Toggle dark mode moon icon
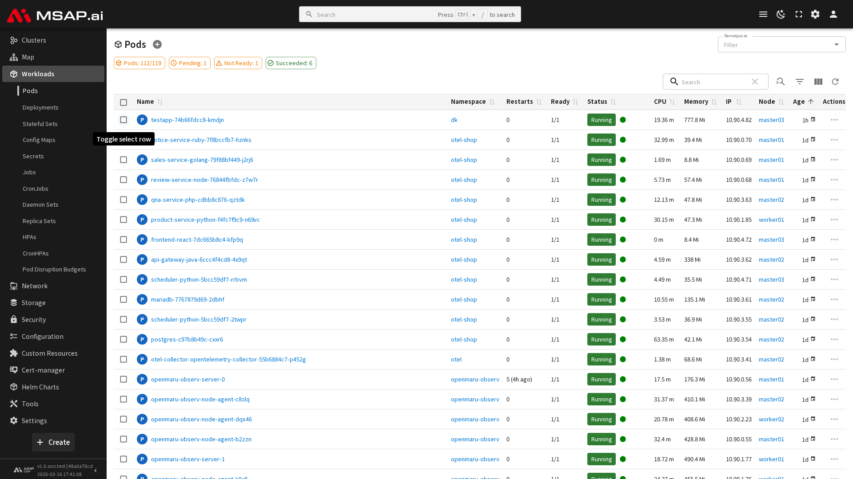Image resolution: width=853 pixels, height=479 pixels. [x=781, y=14]
